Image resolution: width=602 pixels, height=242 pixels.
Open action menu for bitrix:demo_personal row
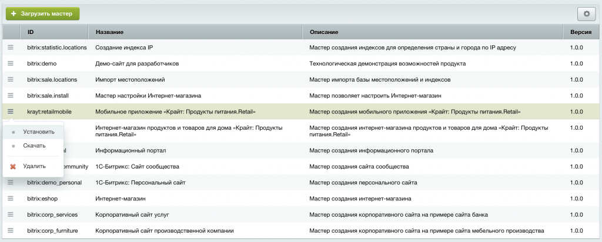click(11, 183)
